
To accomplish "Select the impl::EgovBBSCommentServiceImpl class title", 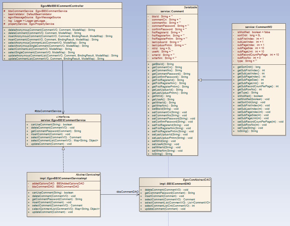I will [63, 178].
